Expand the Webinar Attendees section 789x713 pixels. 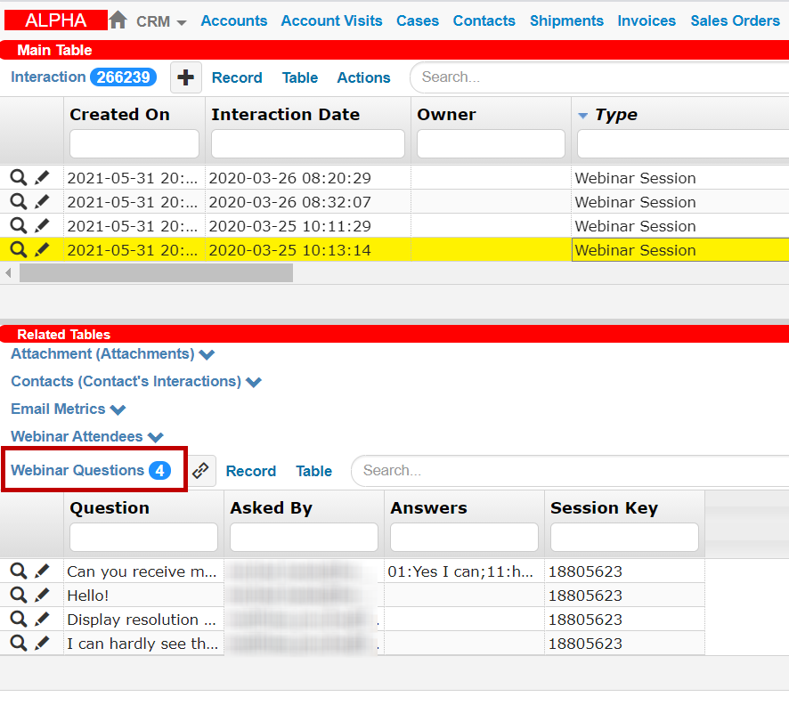[156, 437]
